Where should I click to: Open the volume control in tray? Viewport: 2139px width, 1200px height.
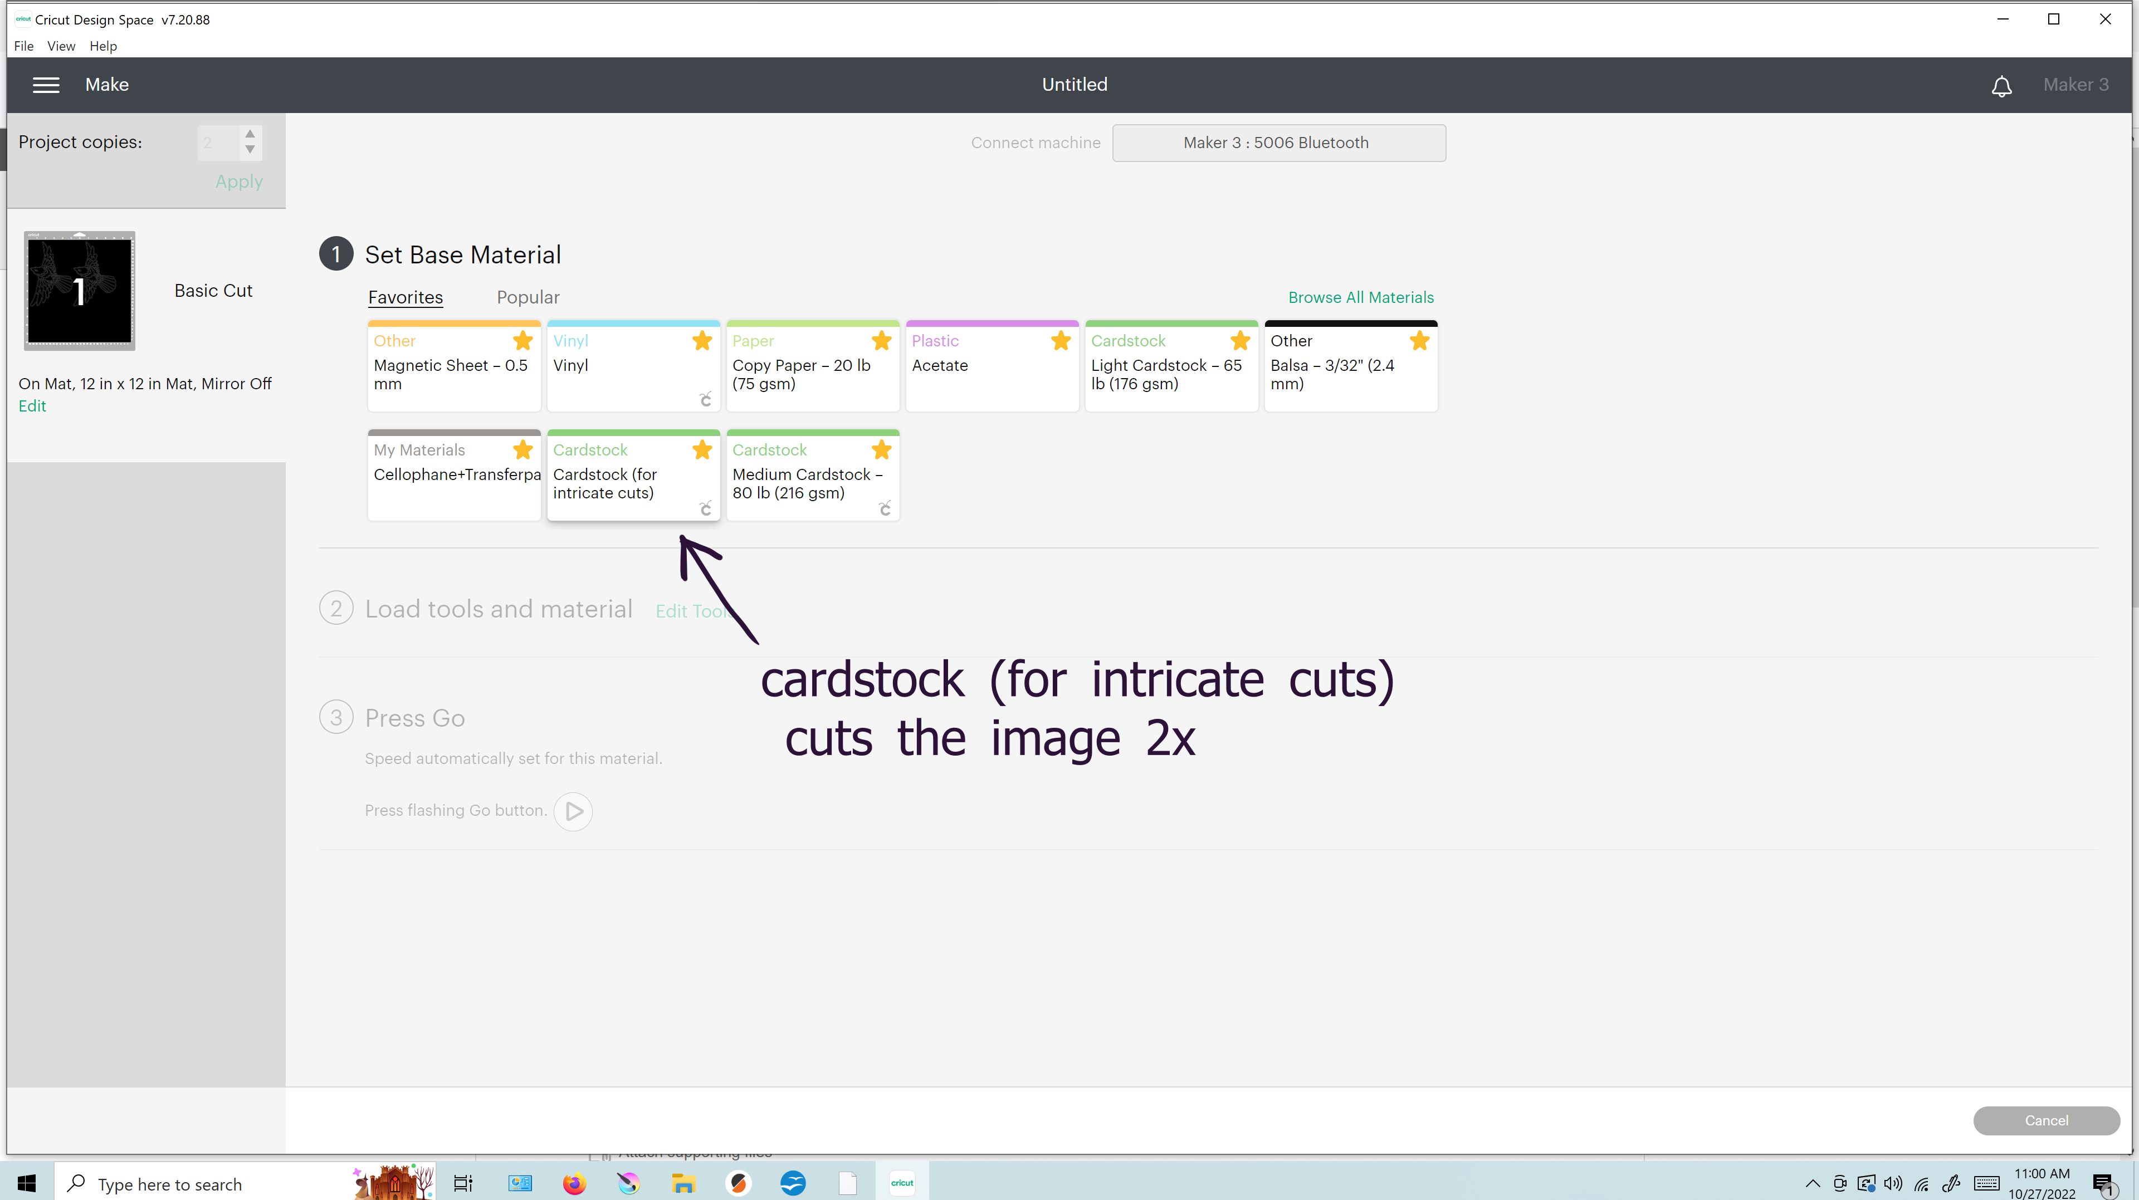tap(1893, 1183)
